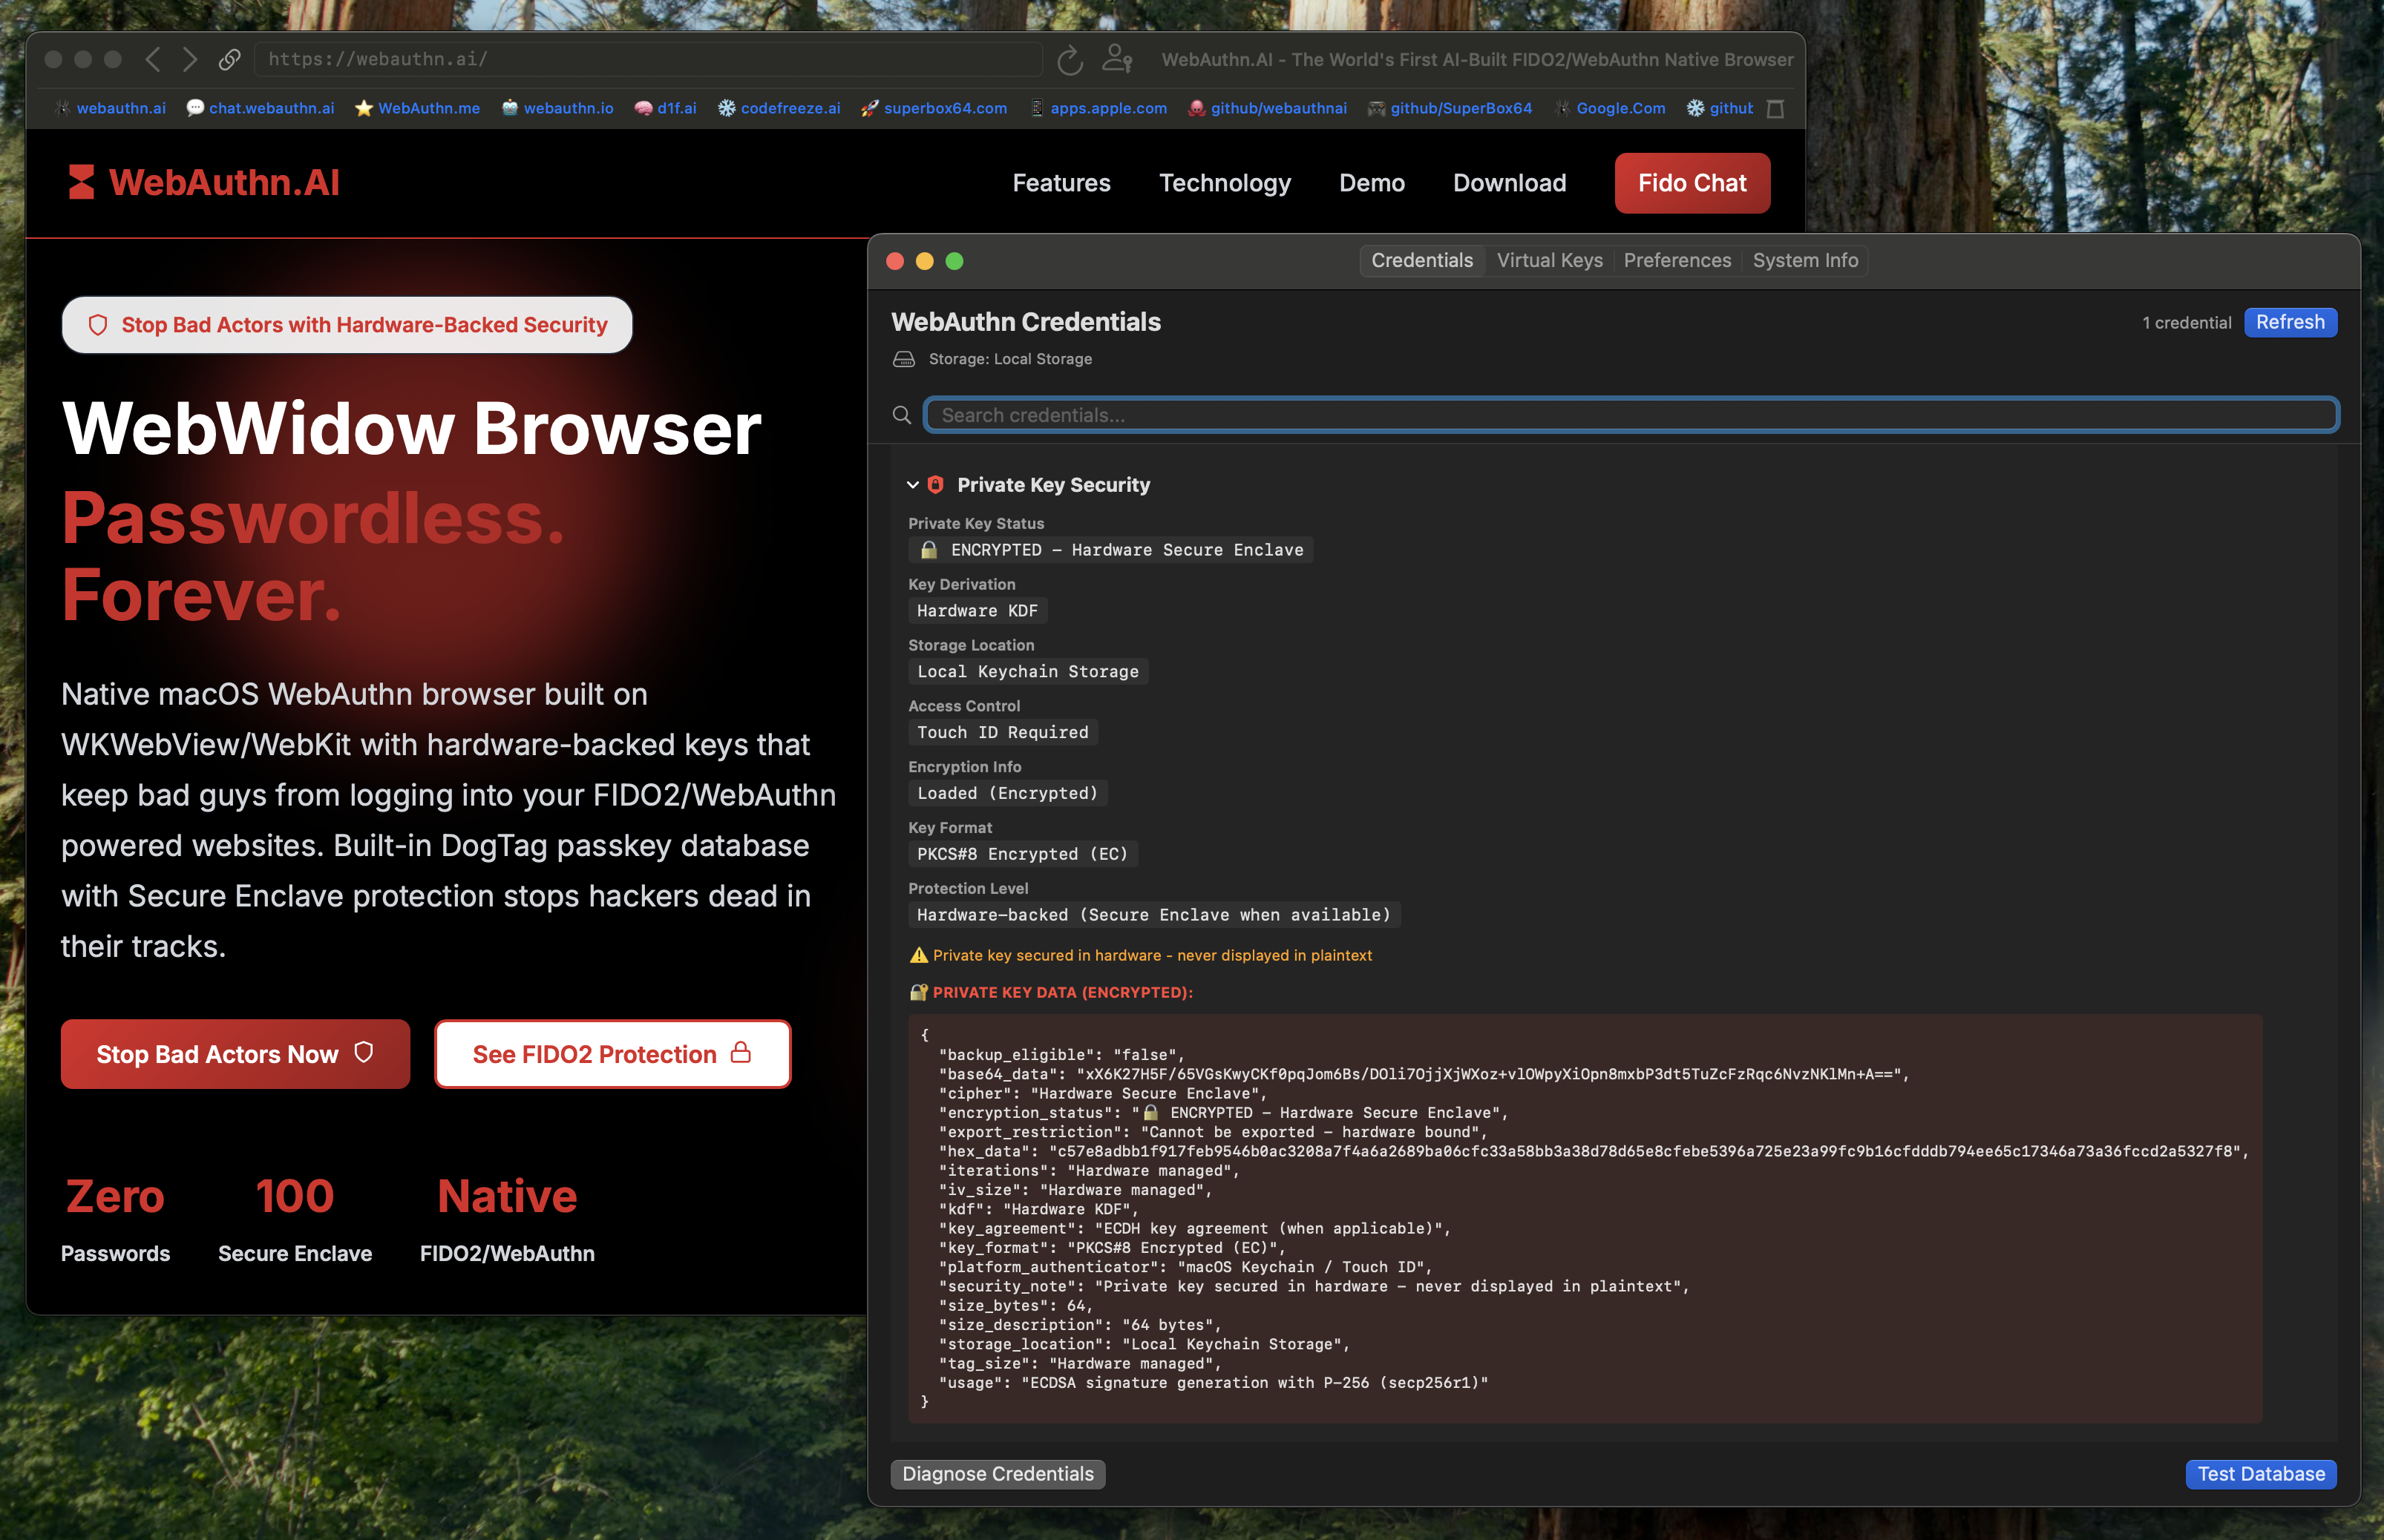Image resolution: width=2384 pixels, height=1540 pixels.
Task: Reload the webauthn.ai page
Action: (x=1070, y=59)
